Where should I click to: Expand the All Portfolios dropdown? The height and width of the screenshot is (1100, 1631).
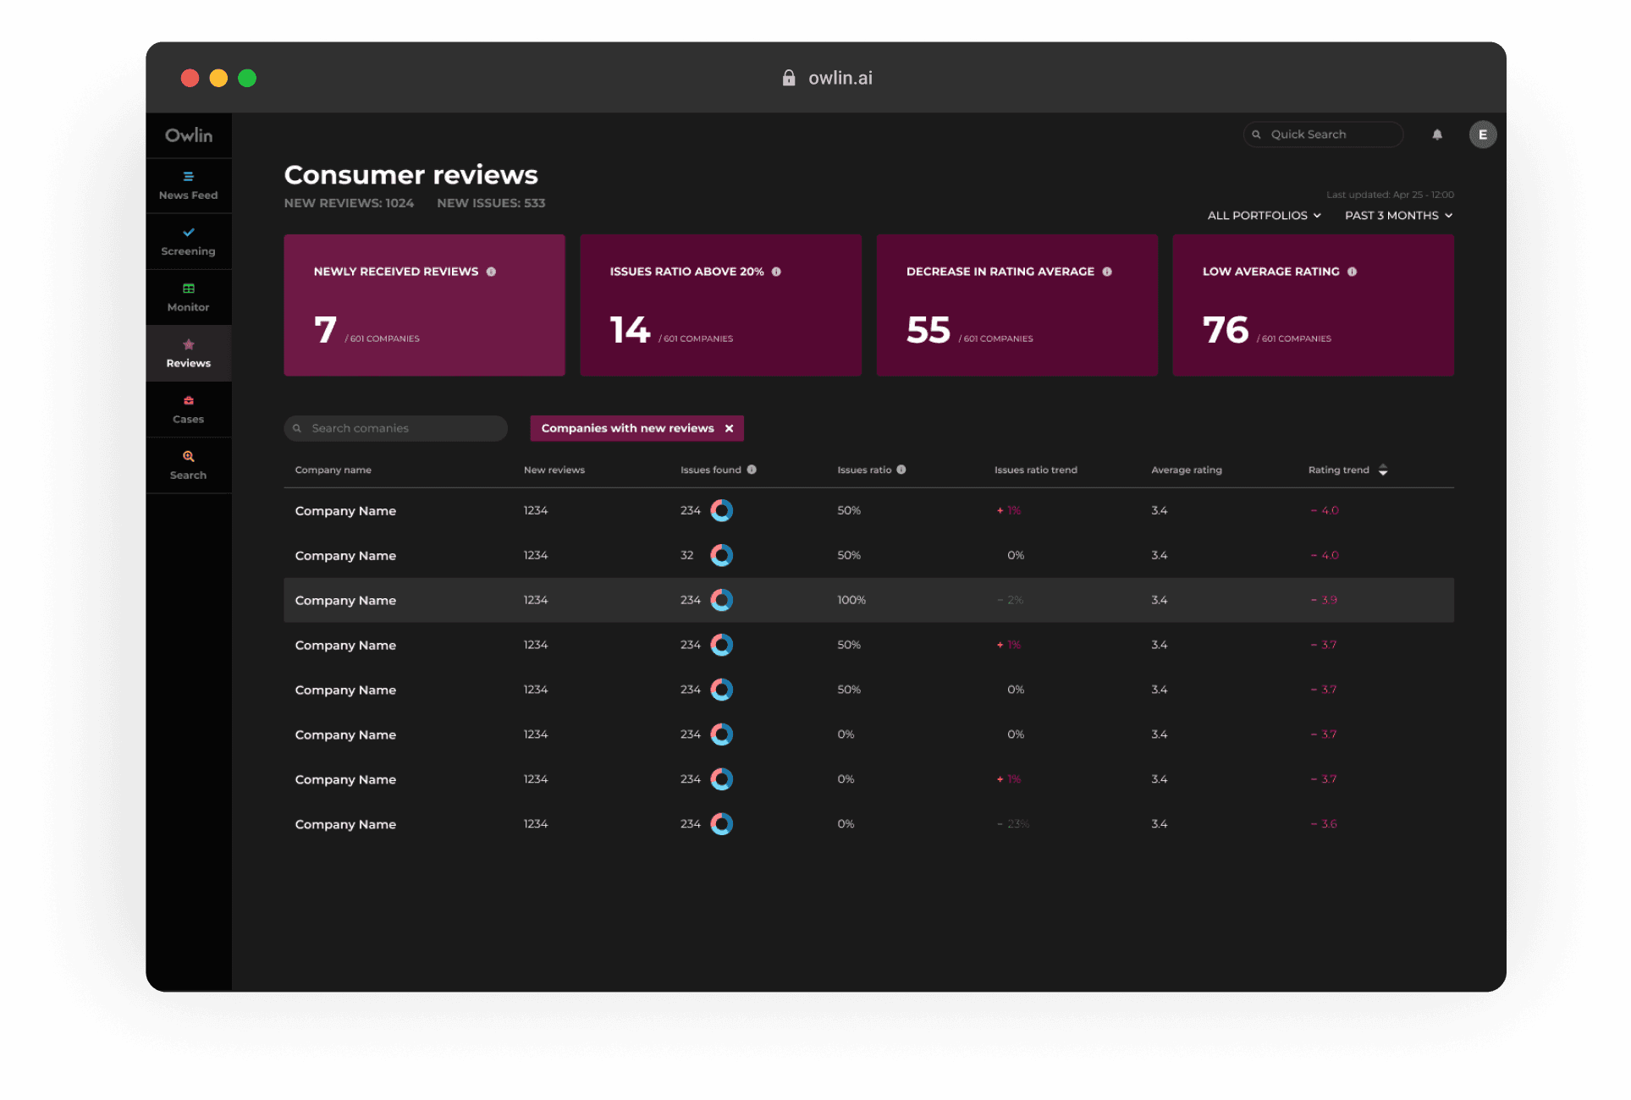(x=1264, y=216)
